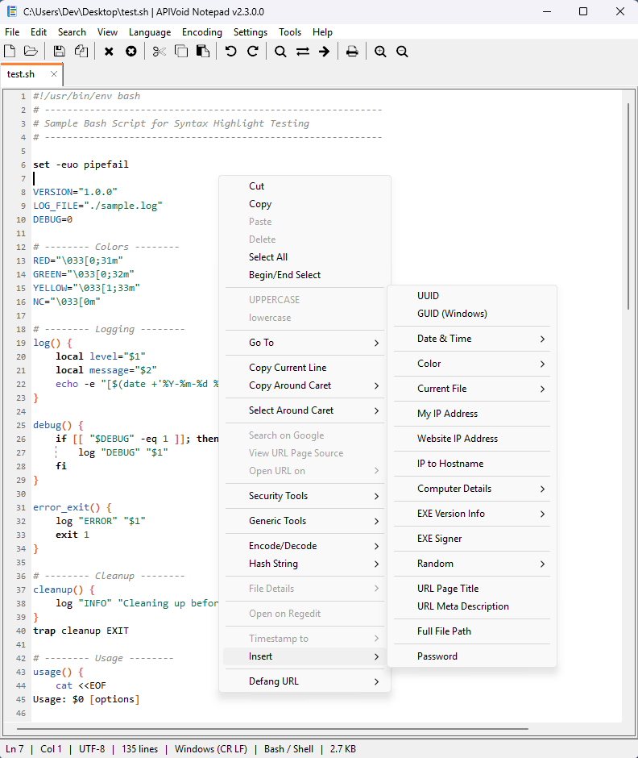638x758 pixels.
Task: Choose Copy in the context menu
Action: pos(304,204)
